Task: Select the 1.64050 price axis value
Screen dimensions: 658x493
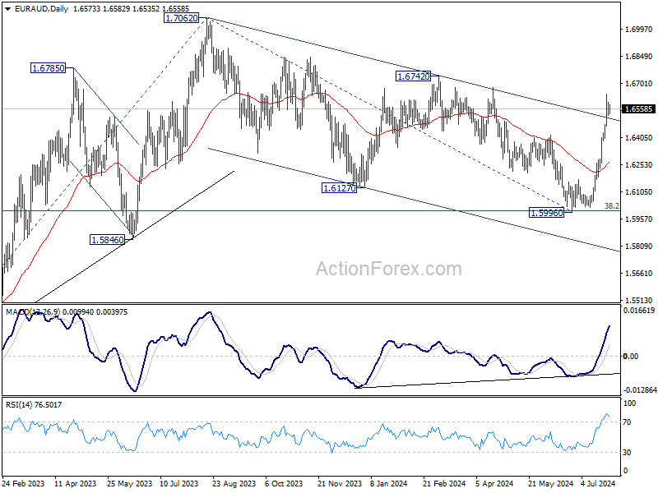Action: (639, 137)
